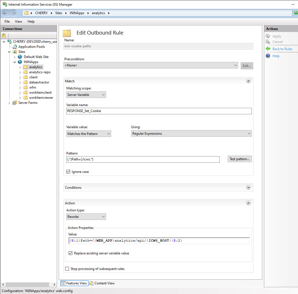Open the Default Web Site globe icon
298x294 pixels.
20,57
